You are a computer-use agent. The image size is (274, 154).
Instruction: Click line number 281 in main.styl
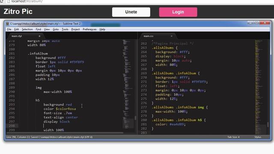click(x=12, y=53)
